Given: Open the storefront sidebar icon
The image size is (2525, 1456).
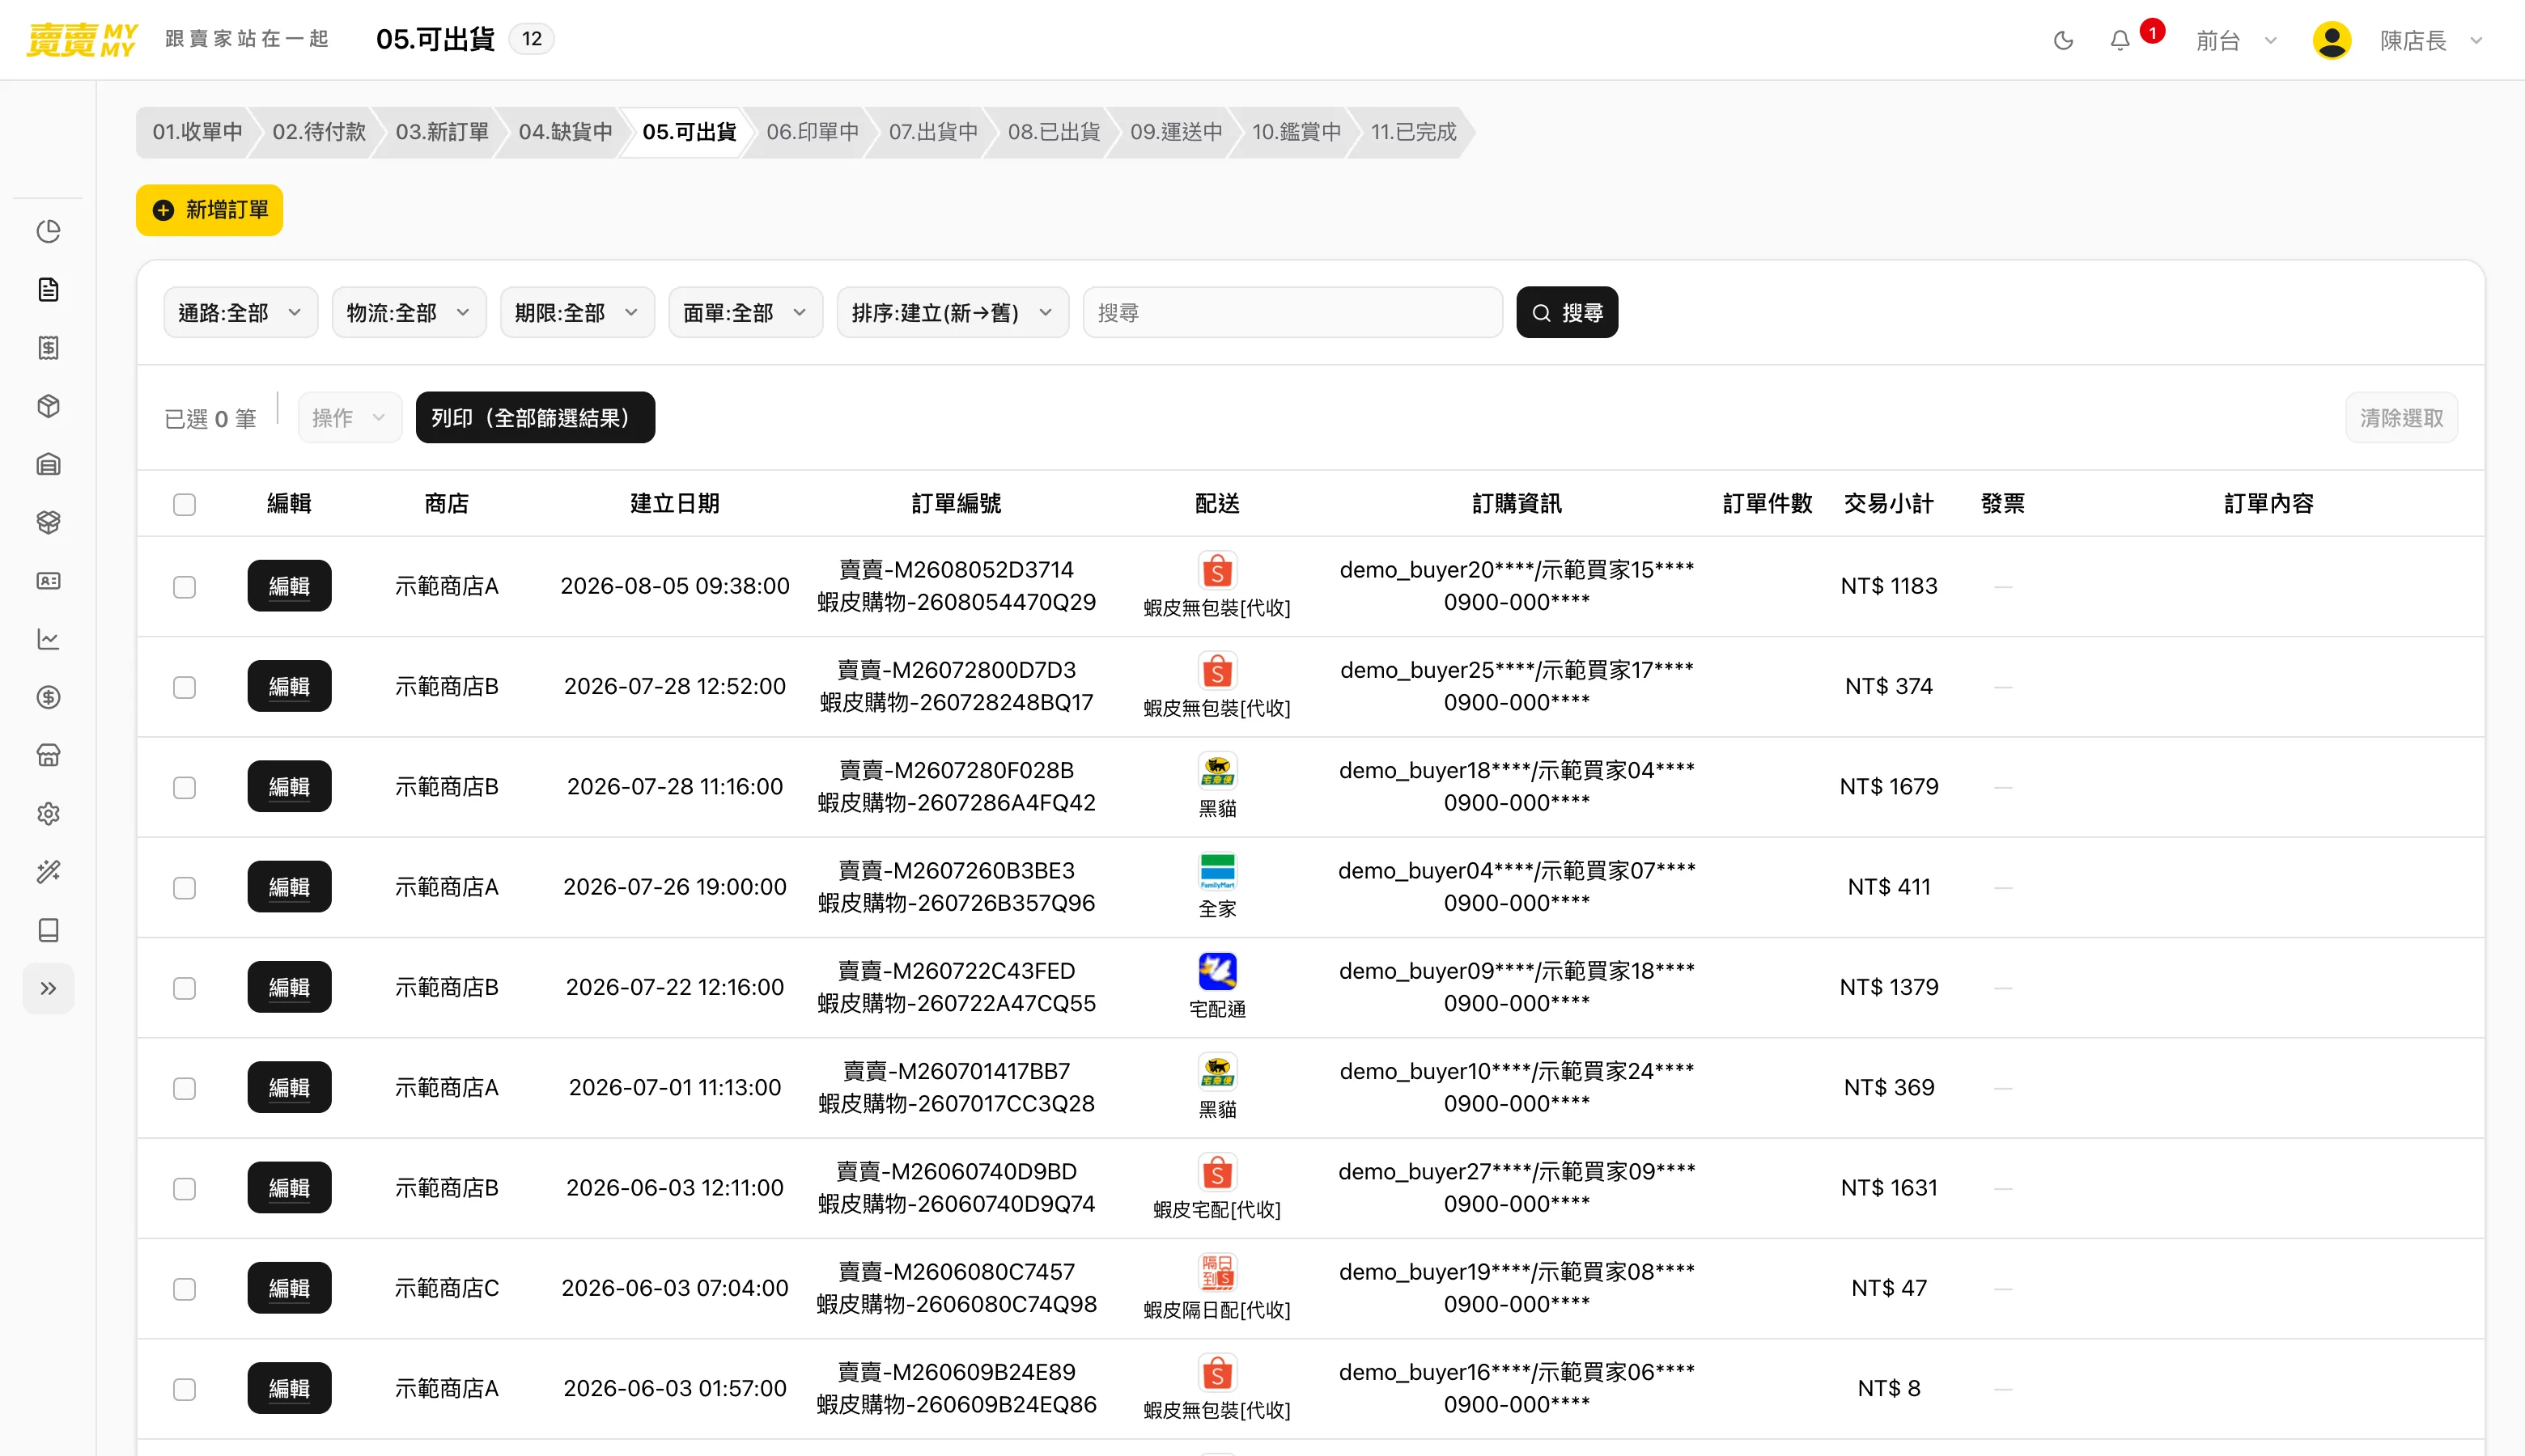Looking at the screenshot, I should 48,755.
